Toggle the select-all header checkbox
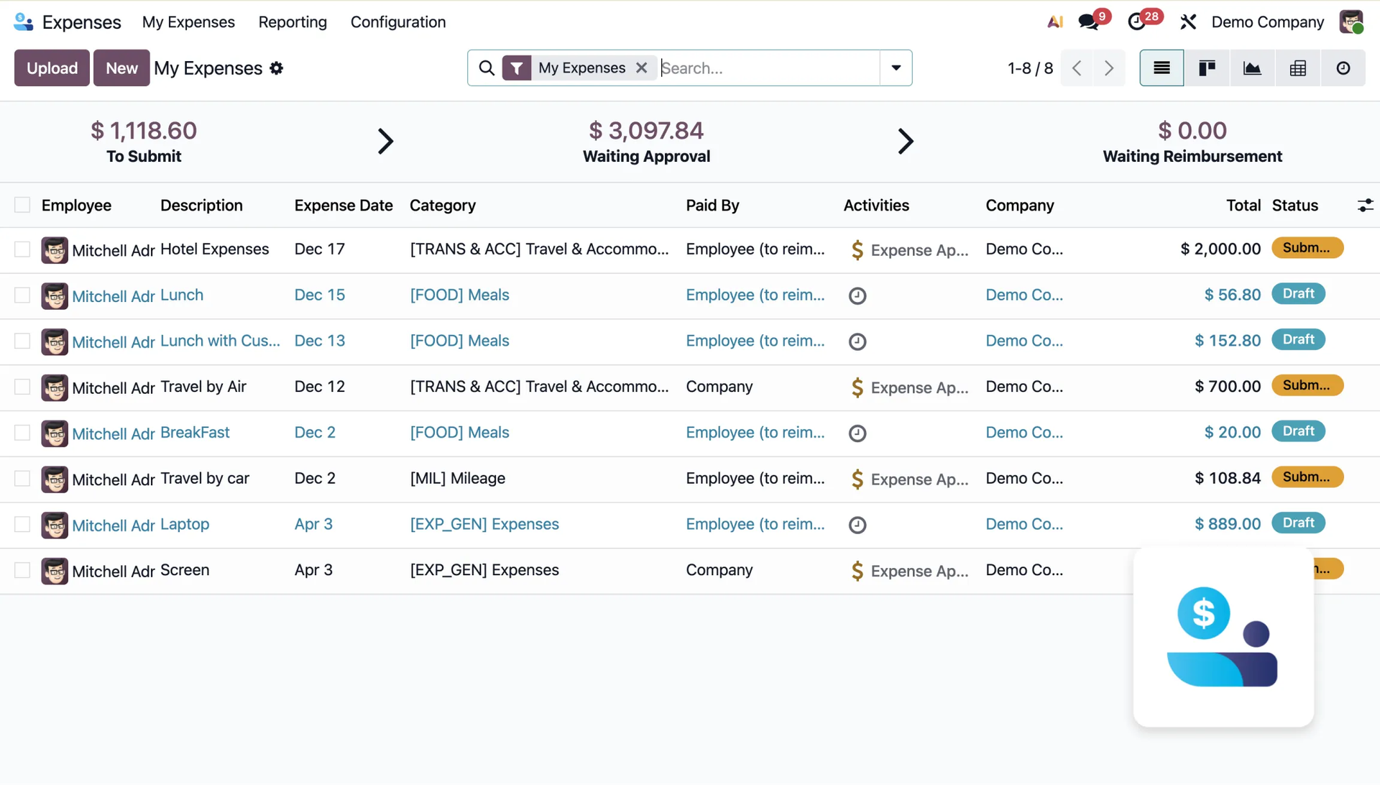 [x=22, y=205]
